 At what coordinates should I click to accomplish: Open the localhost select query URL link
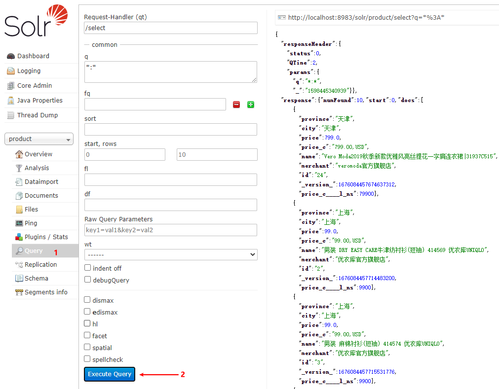[x=366, y=17]
